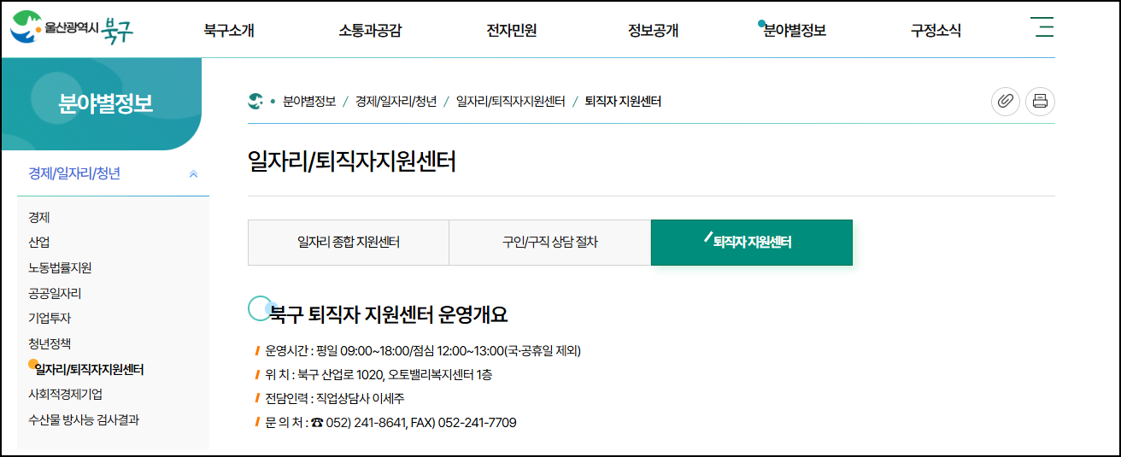Screen dimensions: 1121x457
Task: Select the 일자리/퇴직자지원센터 sidebar item
Action: click(89, 370)
